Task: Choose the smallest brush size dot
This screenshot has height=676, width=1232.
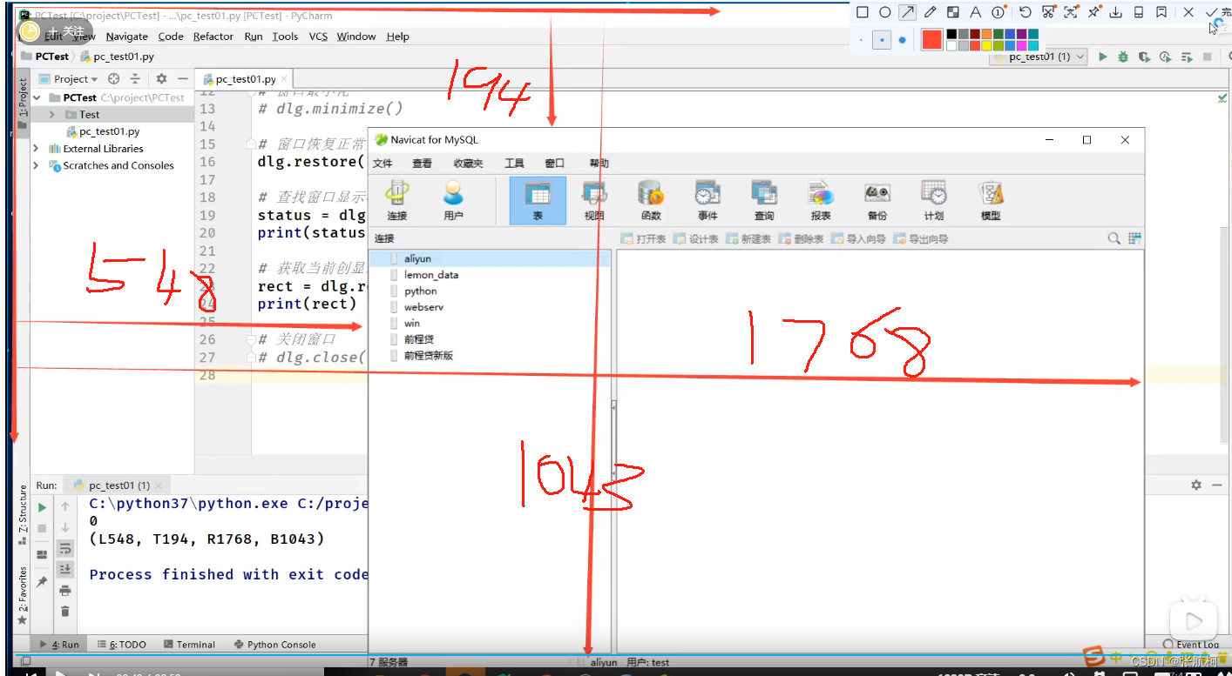Action: [861, 40]
